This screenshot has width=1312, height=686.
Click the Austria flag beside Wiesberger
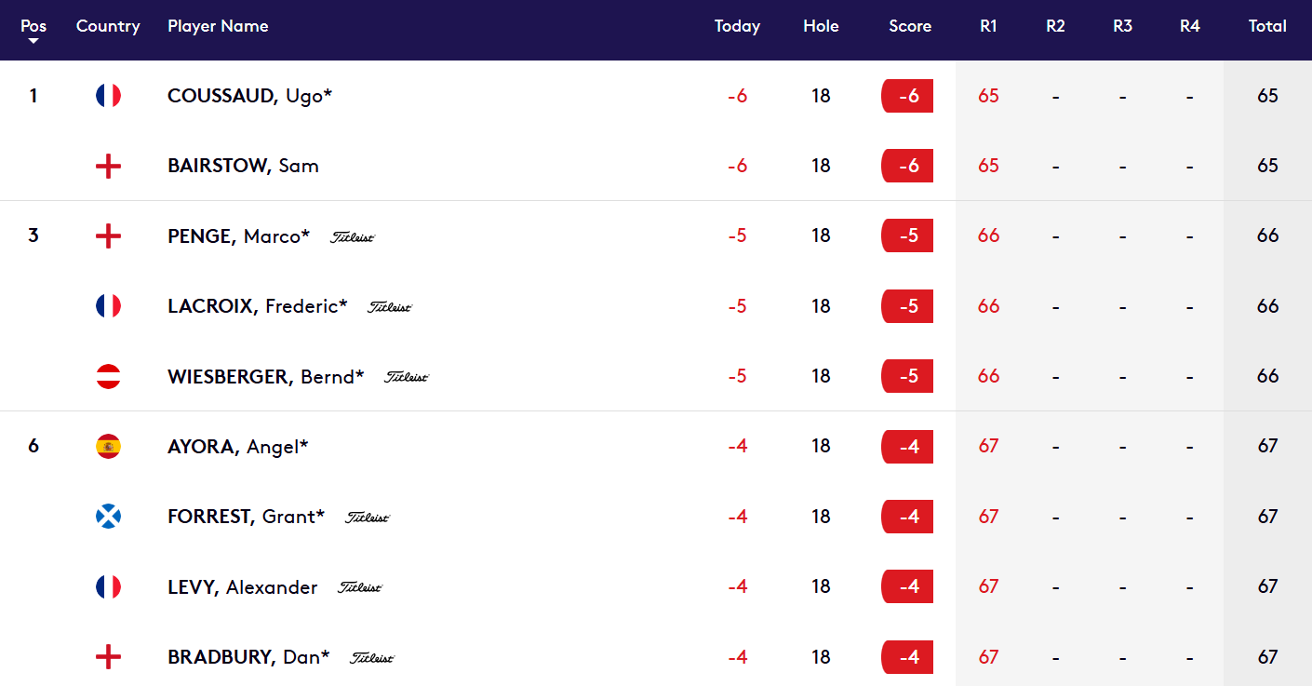[x=108, y=377]
